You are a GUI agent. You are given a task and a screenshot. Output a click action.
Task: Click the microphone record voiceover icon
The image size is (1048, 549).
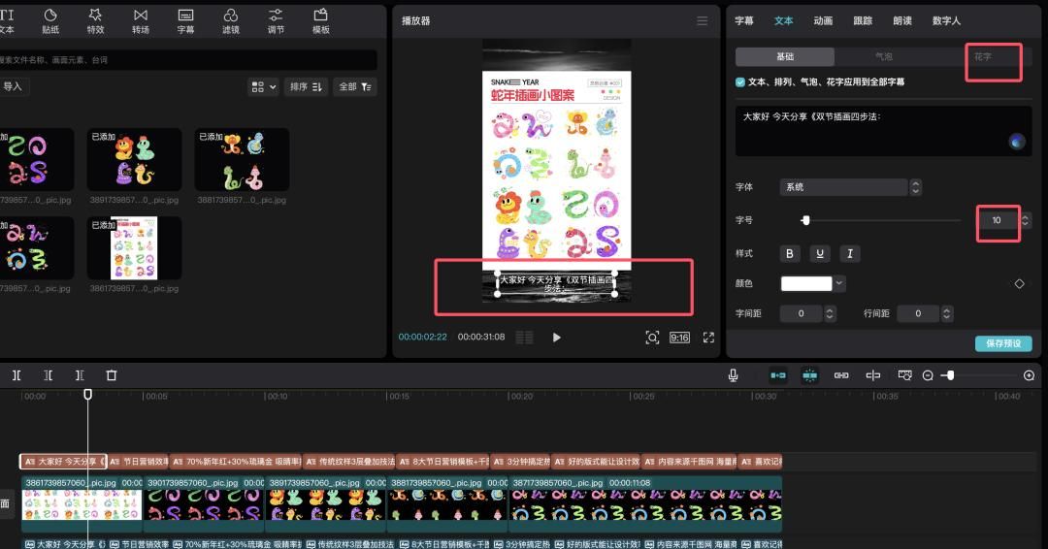pyautogui.click(x=734, y=375)
